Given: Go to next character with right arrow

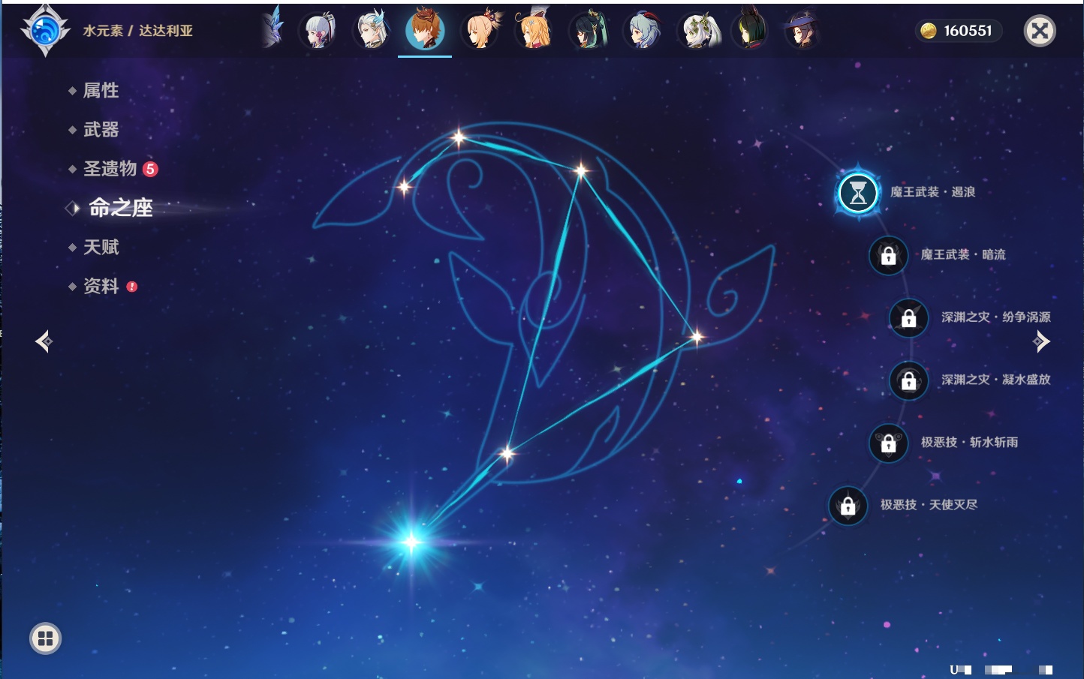Looking at the screenshot, I should [x=1041, y=341].
